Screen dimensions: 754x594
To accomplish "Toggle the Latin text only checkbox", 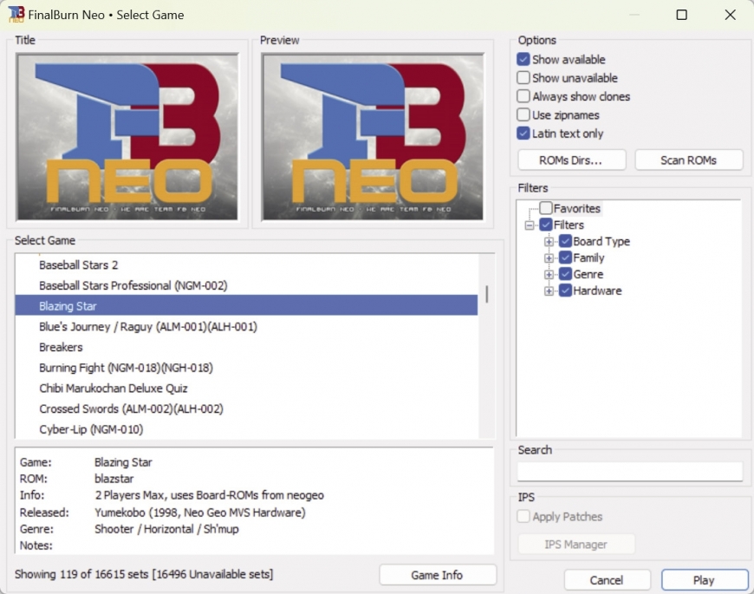I will [x=523, y=134].
